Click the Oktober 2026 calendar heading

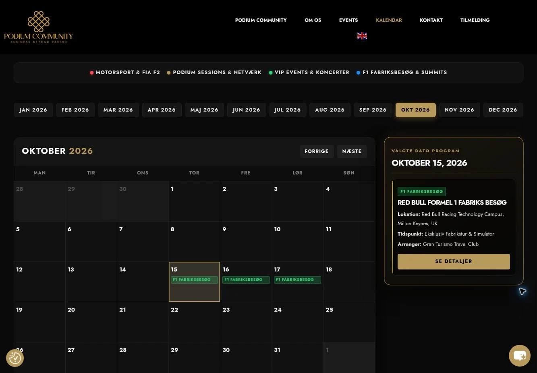point(57,151)
